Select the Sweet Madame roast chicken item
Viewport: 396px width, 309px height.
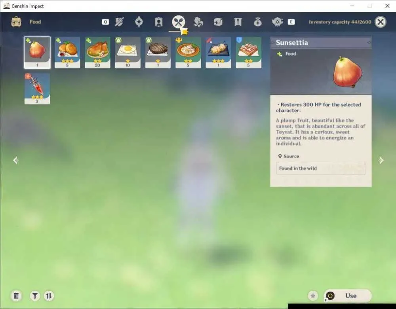pos(97,53)
